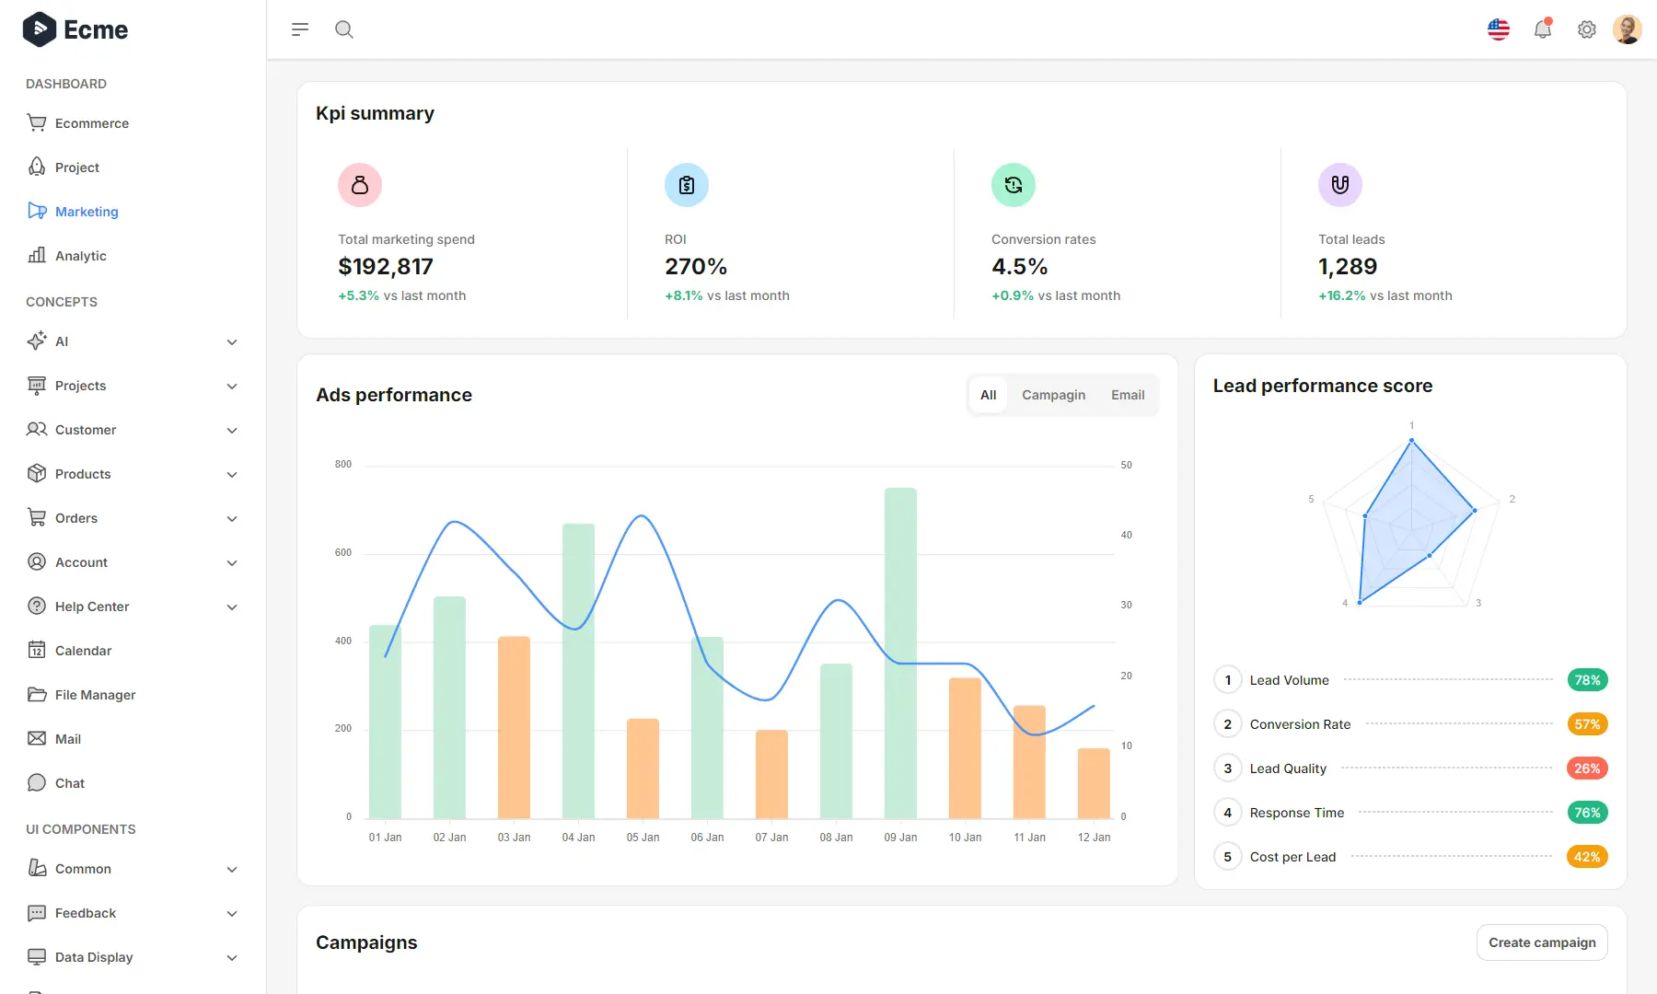Screen dimensions: 1657x994
Task: Open the Chat section
Action: (70, 782)
